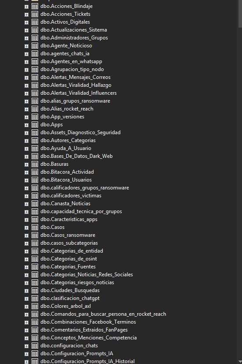The height and width of the screenshot is (364, 242).
Task: Click table icon of dbo.Autores_Categorias
Action: point(35,140)
